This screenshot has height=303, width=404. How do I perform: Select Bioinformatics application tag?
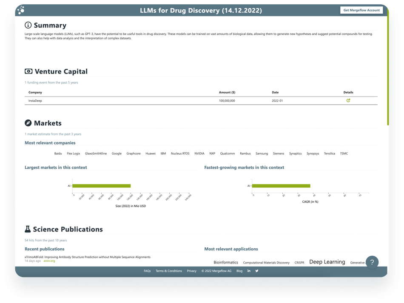tap(226, 262)
